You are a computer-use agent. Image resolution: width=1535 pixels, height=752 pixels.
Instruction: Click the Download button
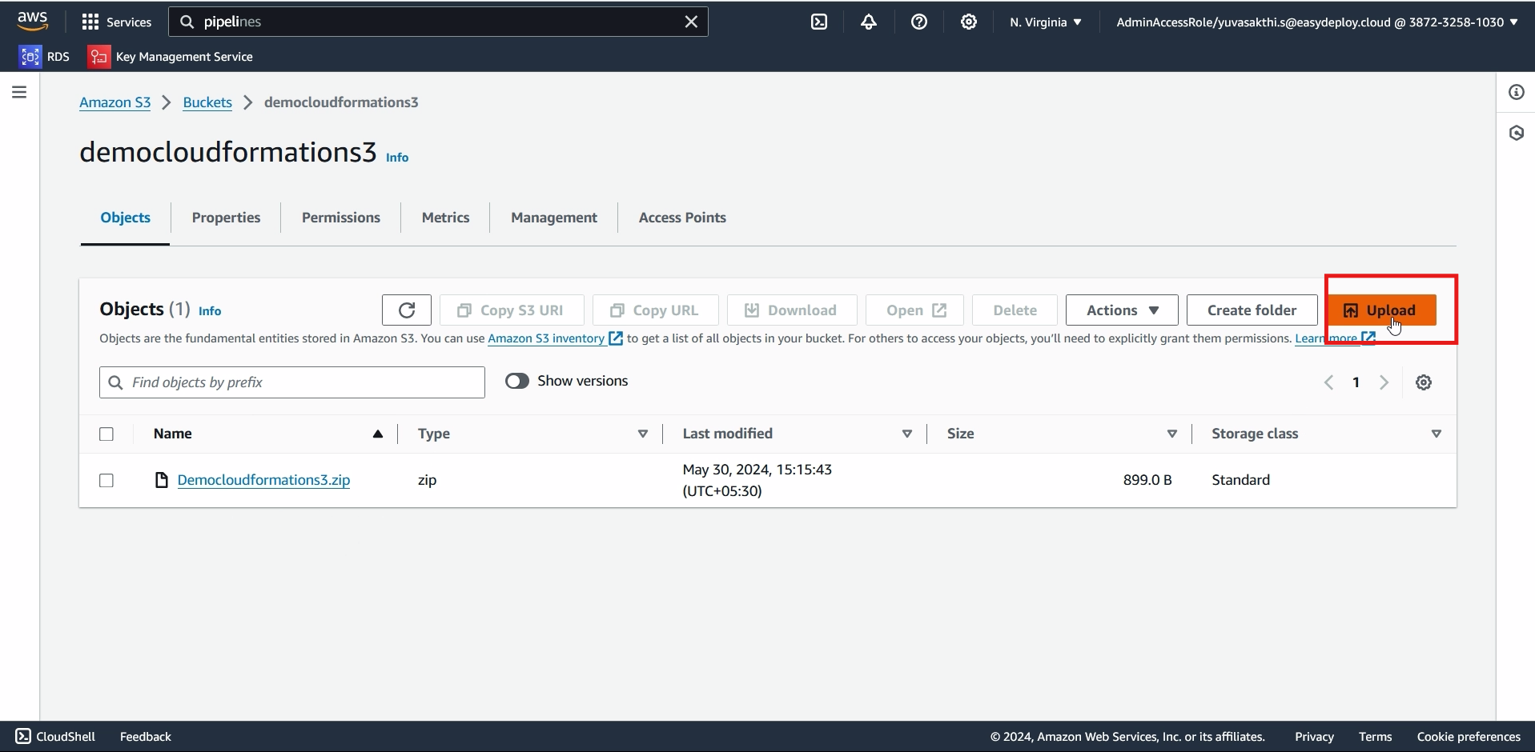pos(792,310)
